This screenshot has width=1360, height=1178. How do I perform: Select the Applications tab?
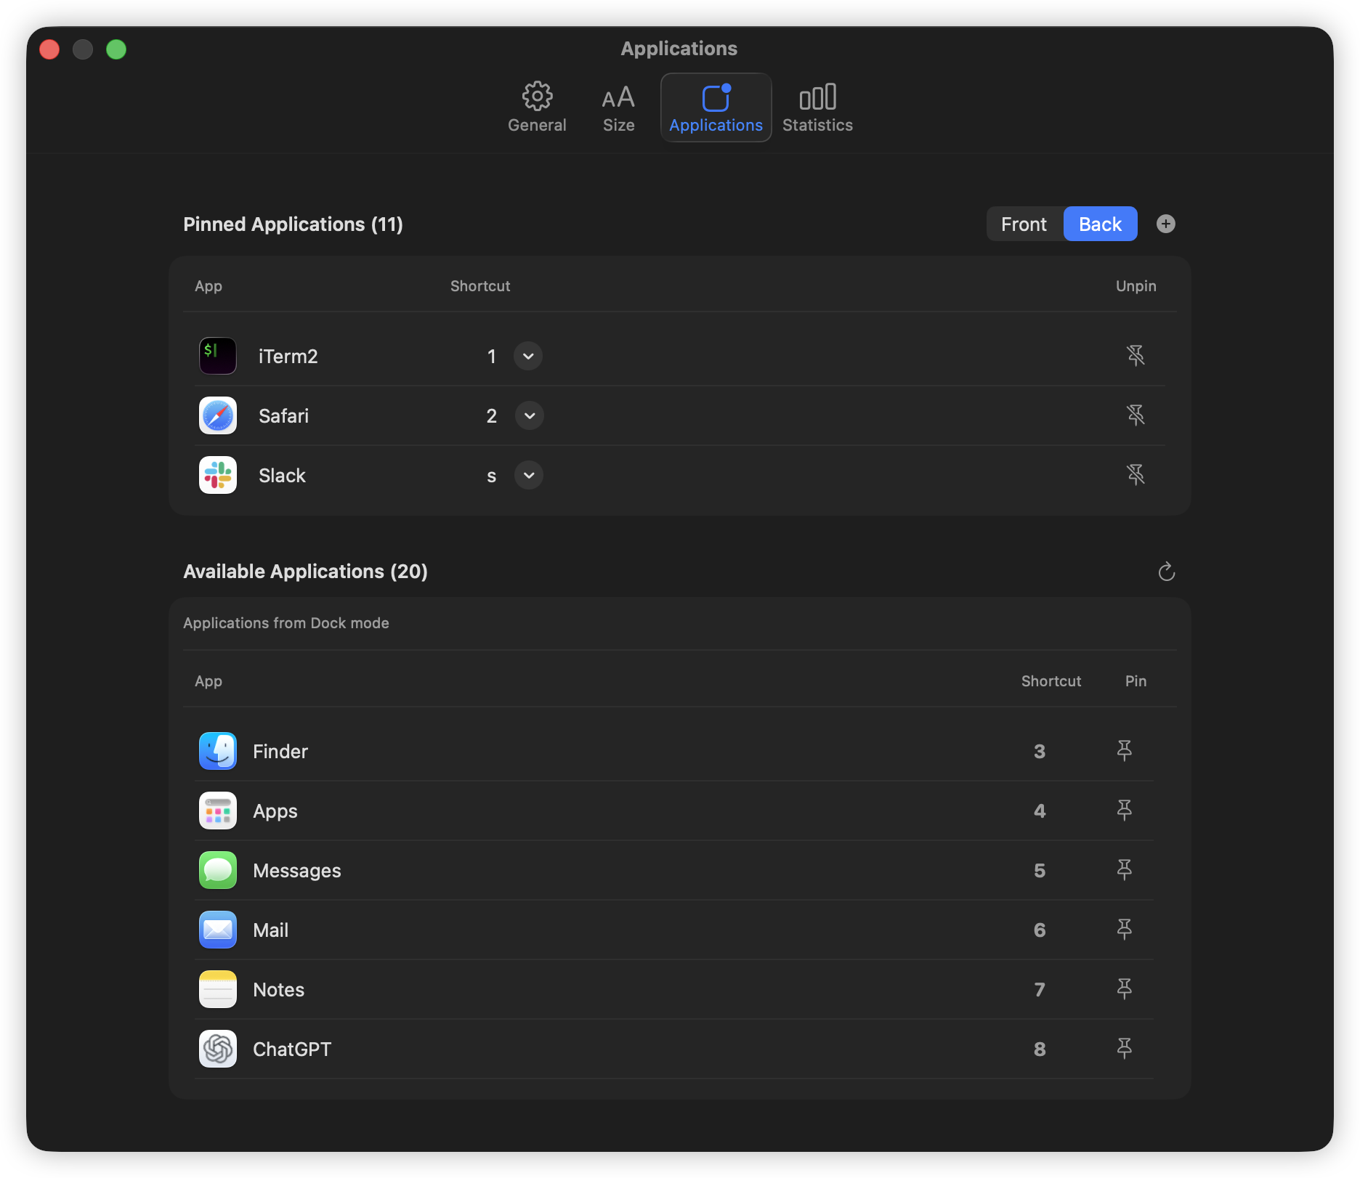point(716,107)
